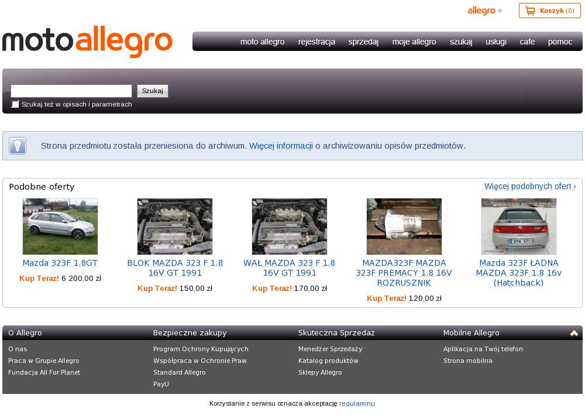The image size is (585, 415).
Task: Click the Szukaj search button
Action: tap(153, 91)
